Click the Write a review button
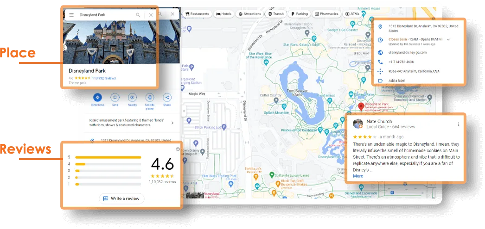 pyautogui.click(x=121, y=198)
